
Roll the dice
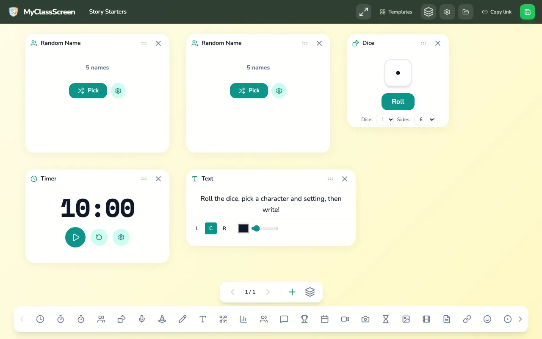coord(398,102)
